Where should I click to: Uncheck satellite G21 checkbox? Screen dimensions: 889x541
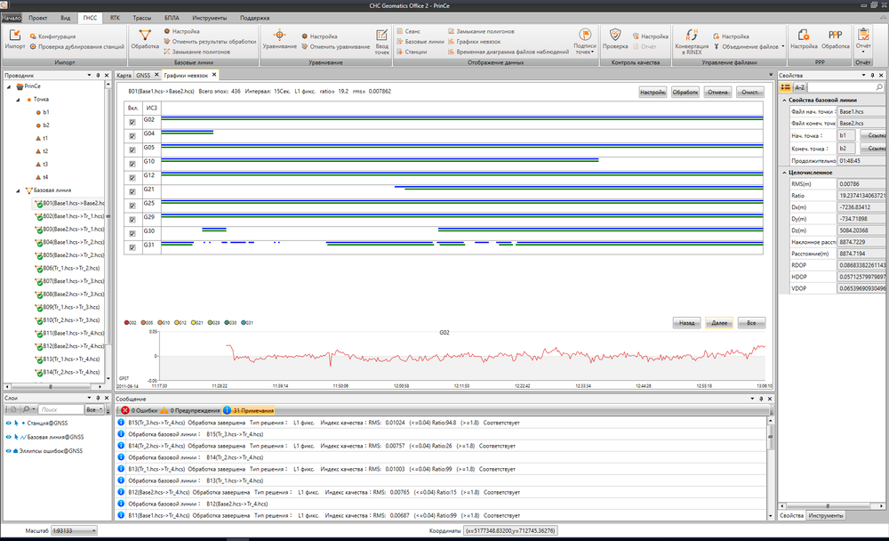[132, 191]
